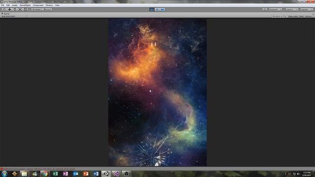This screenshot has width=315, height=177.
Task: Open the File menu
Action: click(2, 5)
